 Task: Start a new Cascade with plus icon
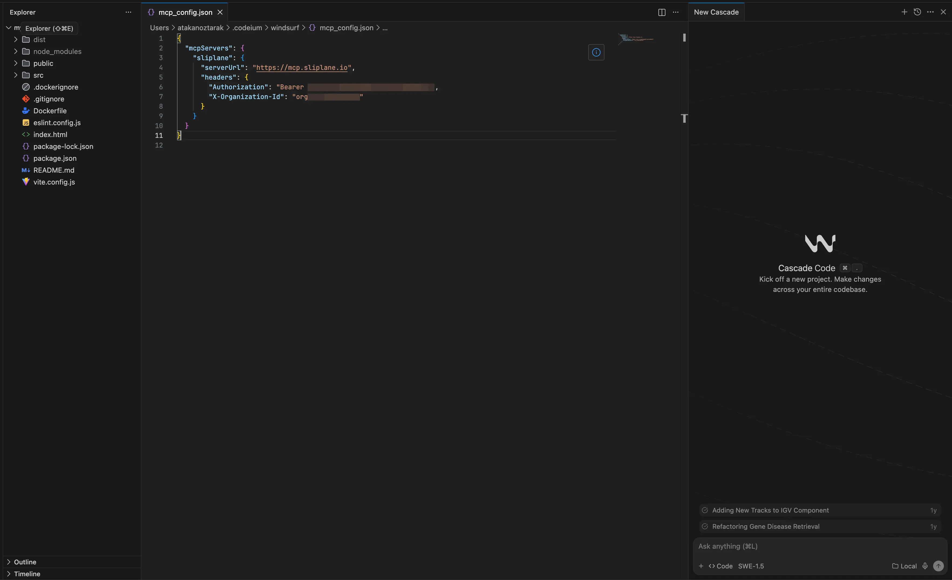tap(904, 12)
